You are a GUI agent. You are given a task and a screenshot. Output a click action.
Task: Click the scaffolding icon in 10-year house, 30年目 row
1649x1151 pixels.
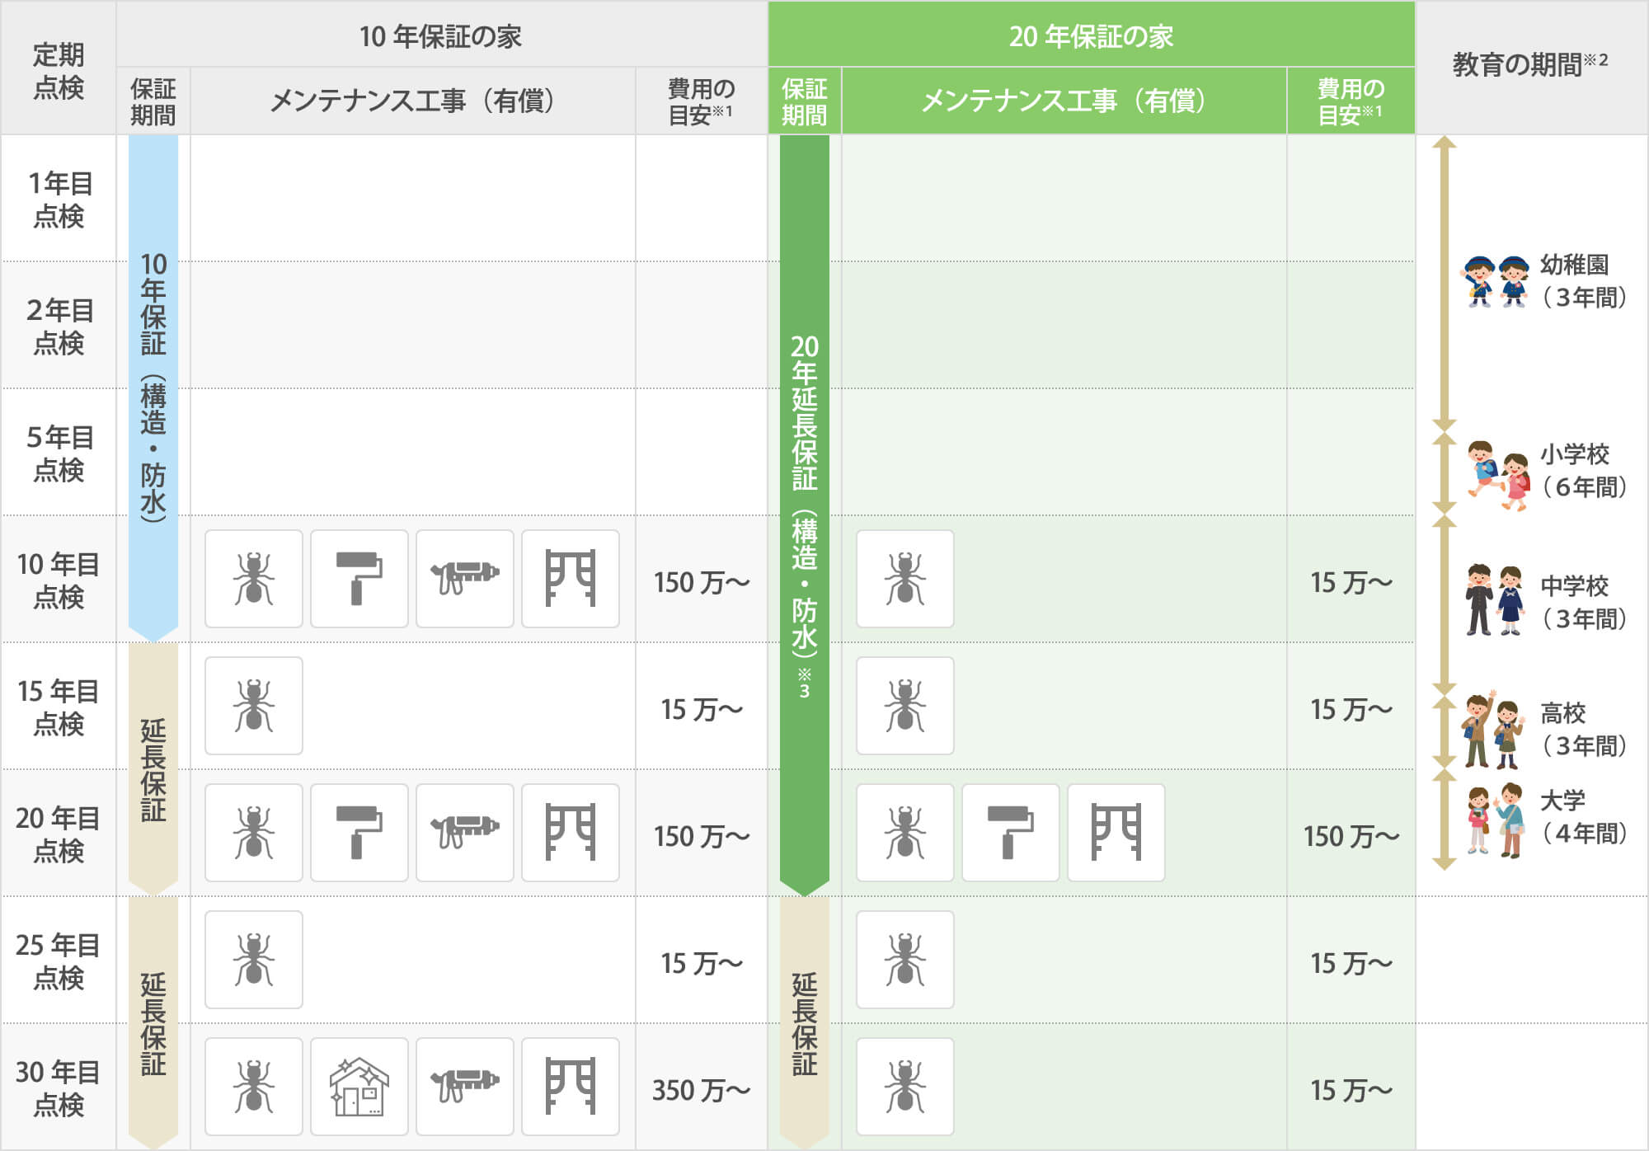(571, 1087)
